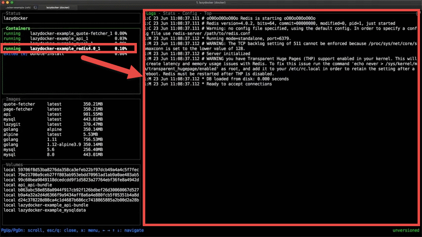Open the Stats tab
The image size is (422, 237).
point(169,13)
